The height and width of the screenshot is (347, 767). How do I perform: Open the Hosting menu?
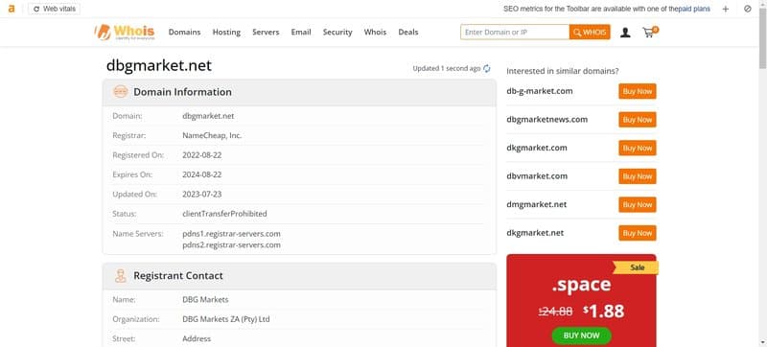226,33
